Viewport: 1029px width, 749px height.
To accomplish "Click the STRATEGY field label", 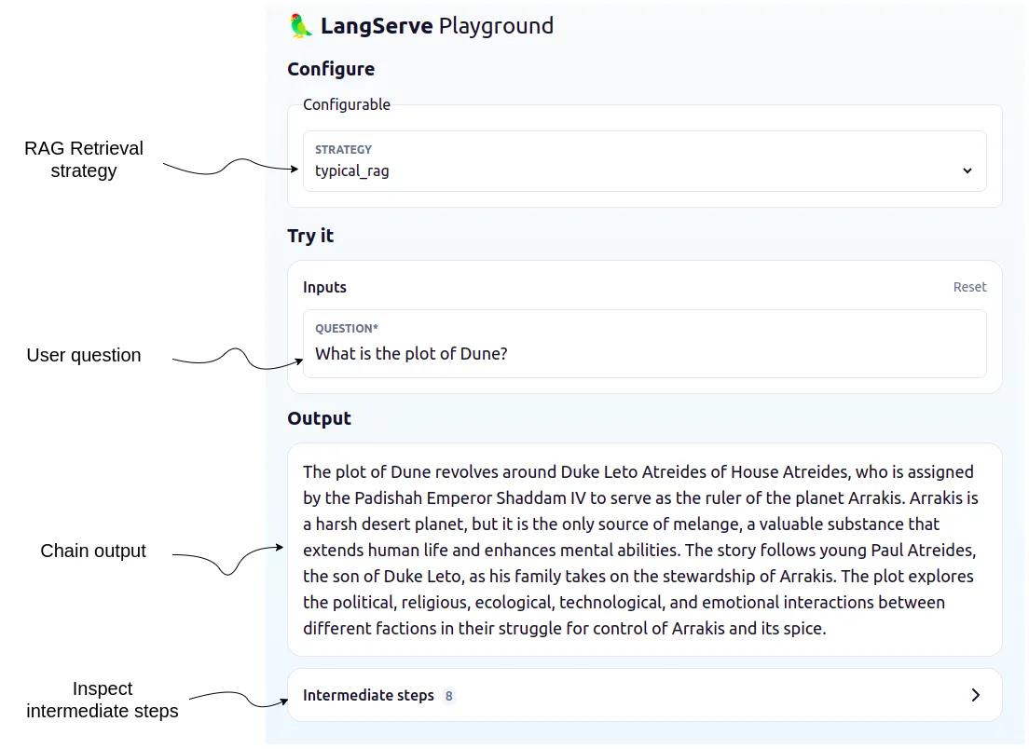I will click(343, 149).
